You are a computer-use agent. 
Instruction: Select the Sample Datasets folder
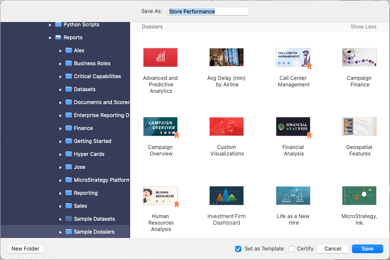coord(94,219)
